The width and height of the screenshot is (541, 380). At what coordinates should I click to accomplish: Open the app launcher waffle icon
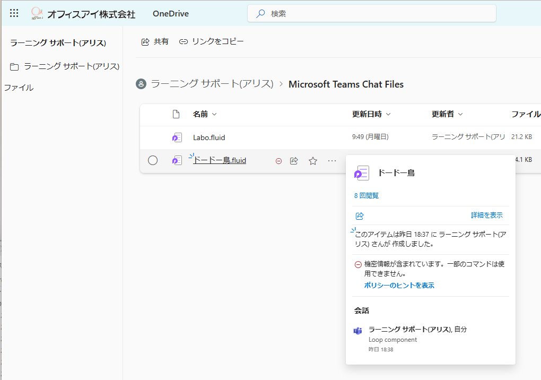pyautogui.click(x=14, y=13)
